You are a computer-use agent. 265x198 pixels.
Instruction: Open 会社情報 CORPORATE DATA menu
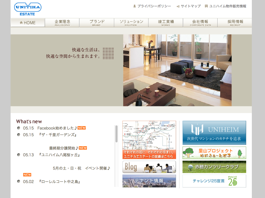200,23
